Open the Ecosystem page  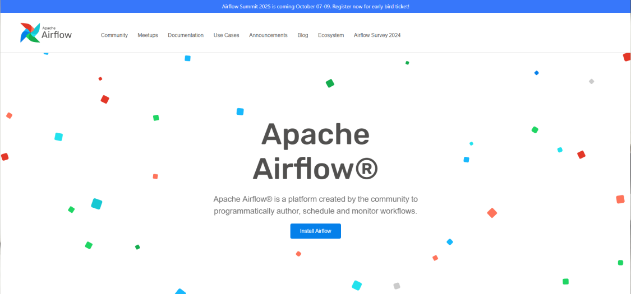click(x=331, y=35)
